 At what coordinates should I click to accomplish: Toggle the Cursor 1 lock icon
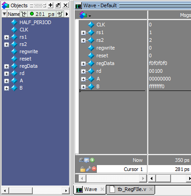(x=83, y=169)
